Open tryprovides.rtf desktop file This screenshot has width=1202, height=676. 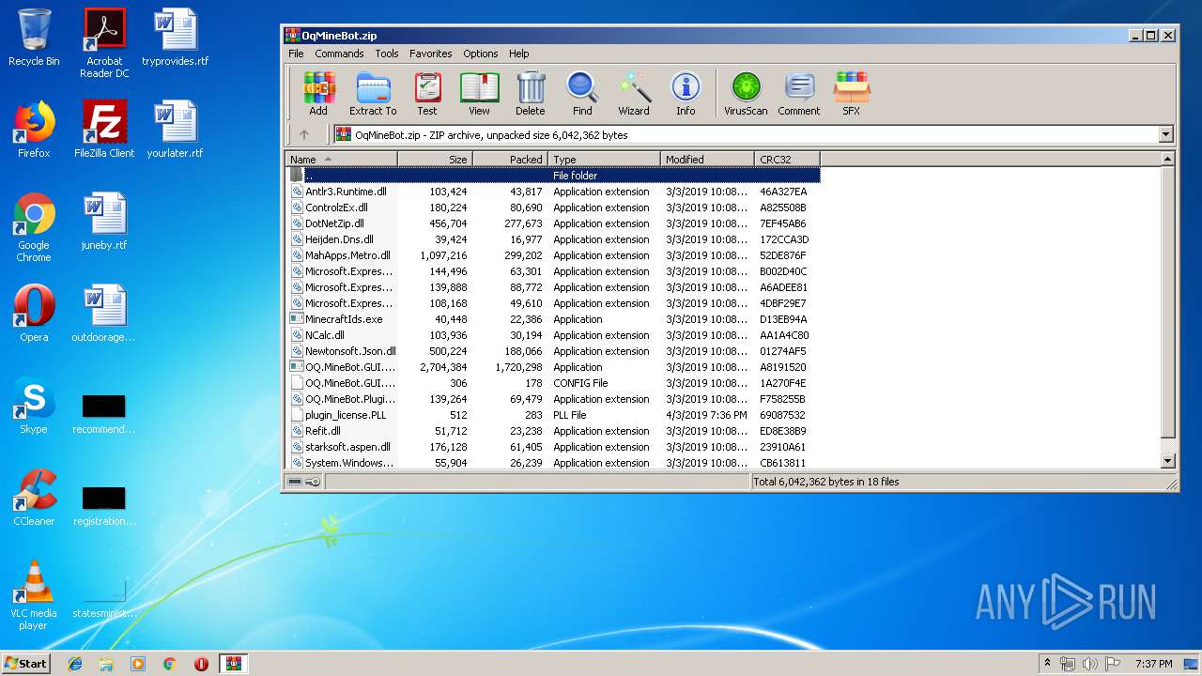(x=176, y=38)
